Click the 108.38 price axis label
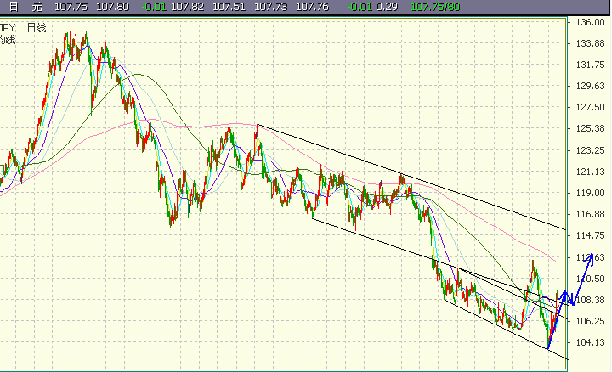Screen dimensions: 612x372 point(590,300)
